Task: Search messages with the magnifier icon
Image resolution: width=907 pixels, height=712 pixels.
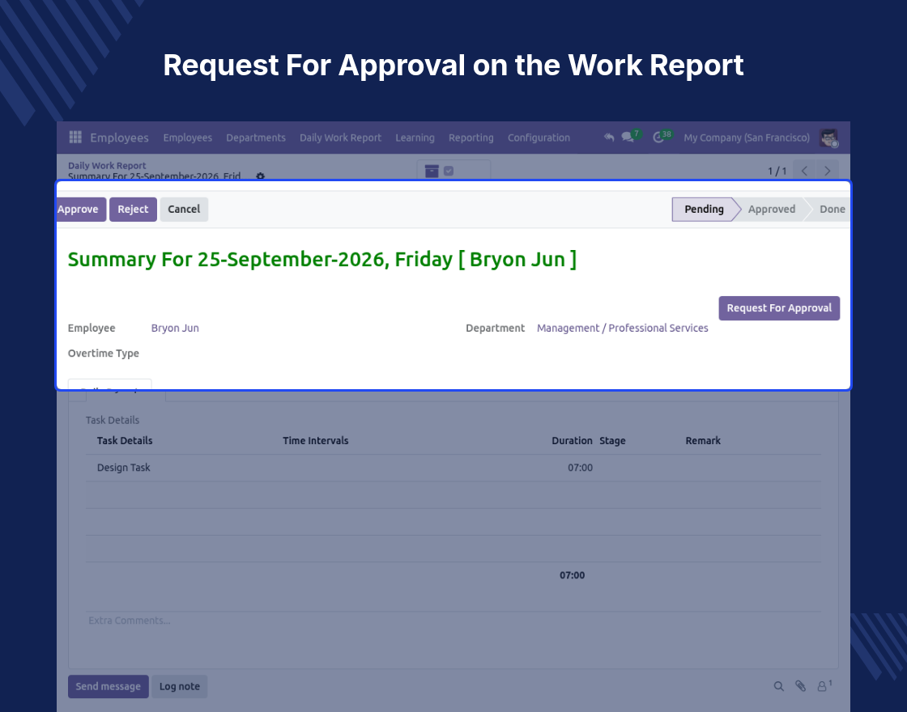Action: (x=778, y=686)
